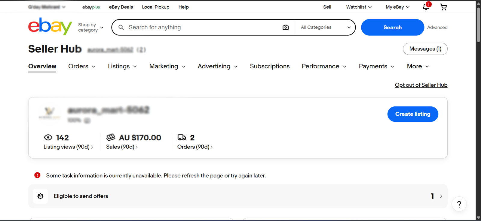This screenshot has width=481, height=221.
Task: Expand the My eBay dropdown
Action: (397, 7)
